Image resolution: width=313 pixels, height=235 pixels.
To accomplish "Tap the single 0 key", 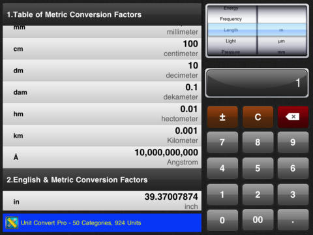I will coord(222,220).
